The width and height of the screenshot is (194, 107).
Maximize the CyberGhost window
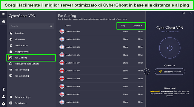click(184, 13)
